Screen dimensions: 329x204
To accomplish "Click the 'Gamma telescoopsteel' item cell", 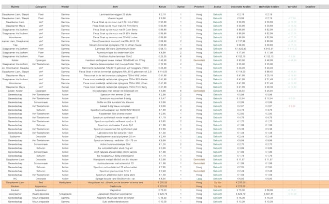I will click(115, 64).
